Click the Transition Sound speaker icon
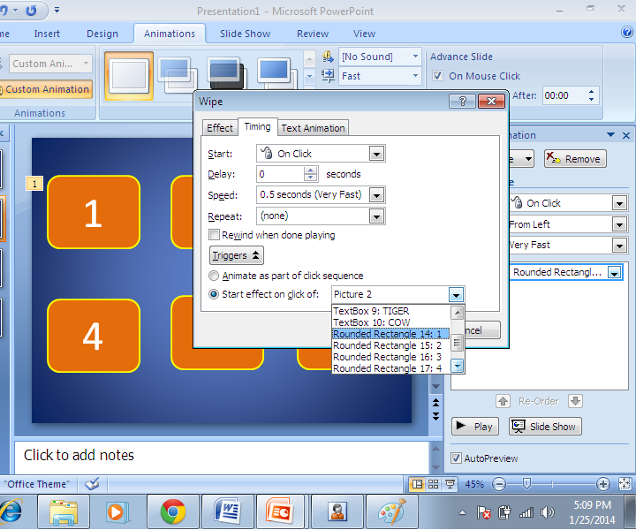Viewport: 636px width, 530px height. coord(328,57)
